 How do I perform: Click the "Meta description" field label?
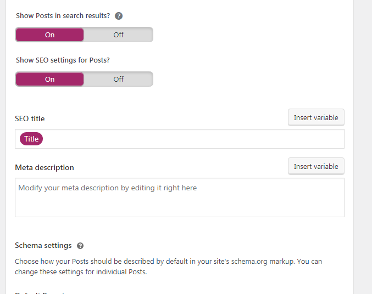(44, 167)
